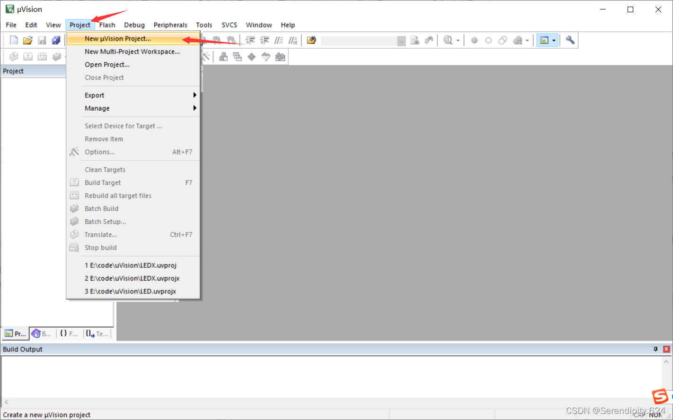Click the Save file toolbar icon
The image size is (673, 420).
pyautogui.click(x=42, y=41)
